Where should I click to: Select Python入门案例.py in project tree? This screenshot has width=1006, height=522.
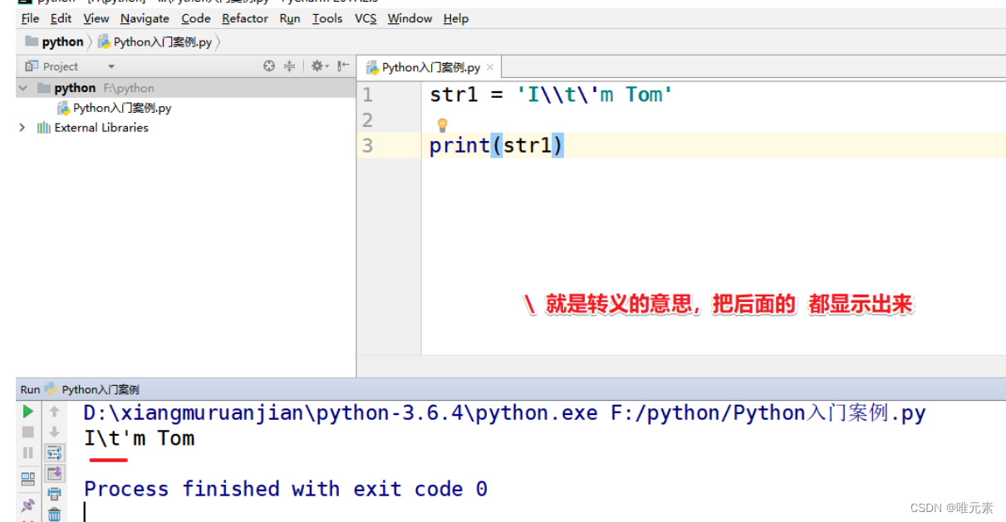click(x=114, y=108)
